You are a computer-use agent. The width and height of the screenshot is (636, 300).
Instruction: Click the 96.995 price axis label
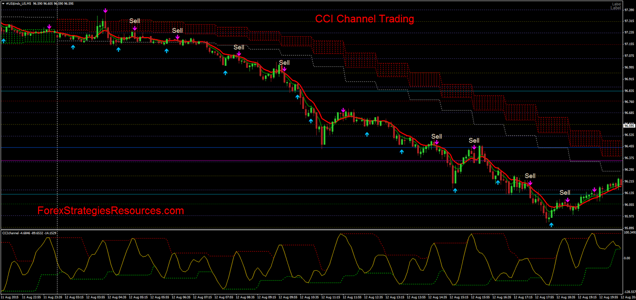(x=629, y=67)
